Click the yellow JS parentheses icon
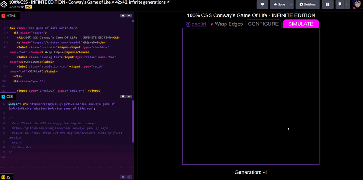 click(4, 177)
